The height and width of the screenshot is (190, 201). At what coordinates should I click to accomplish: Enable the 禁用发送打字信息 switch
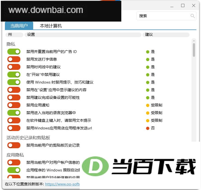click(x=14, y=59)
